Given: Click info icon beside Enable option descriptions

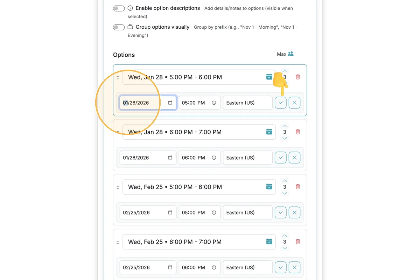Looking at the screenshot, I should click(130, 8).
